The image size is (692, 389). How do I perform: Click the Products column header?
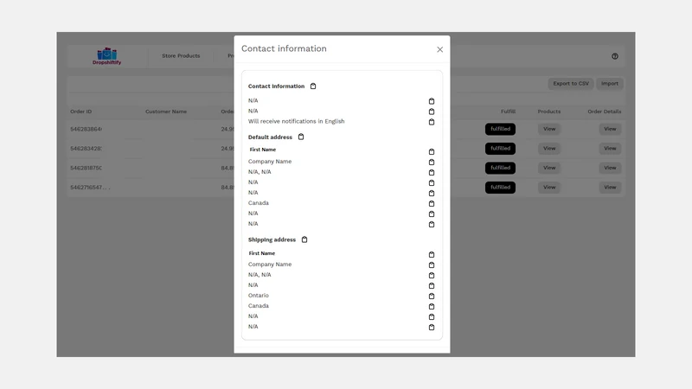tap(549, 112)
